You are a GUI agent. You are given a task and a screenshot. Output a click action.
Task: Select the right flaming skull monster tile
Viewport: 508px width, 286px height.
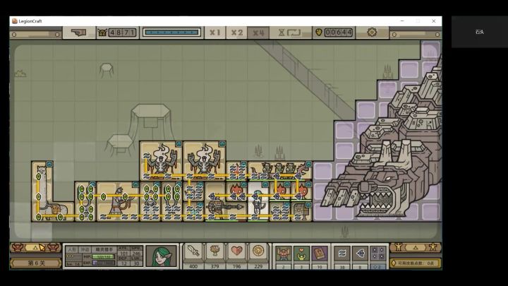204,160
